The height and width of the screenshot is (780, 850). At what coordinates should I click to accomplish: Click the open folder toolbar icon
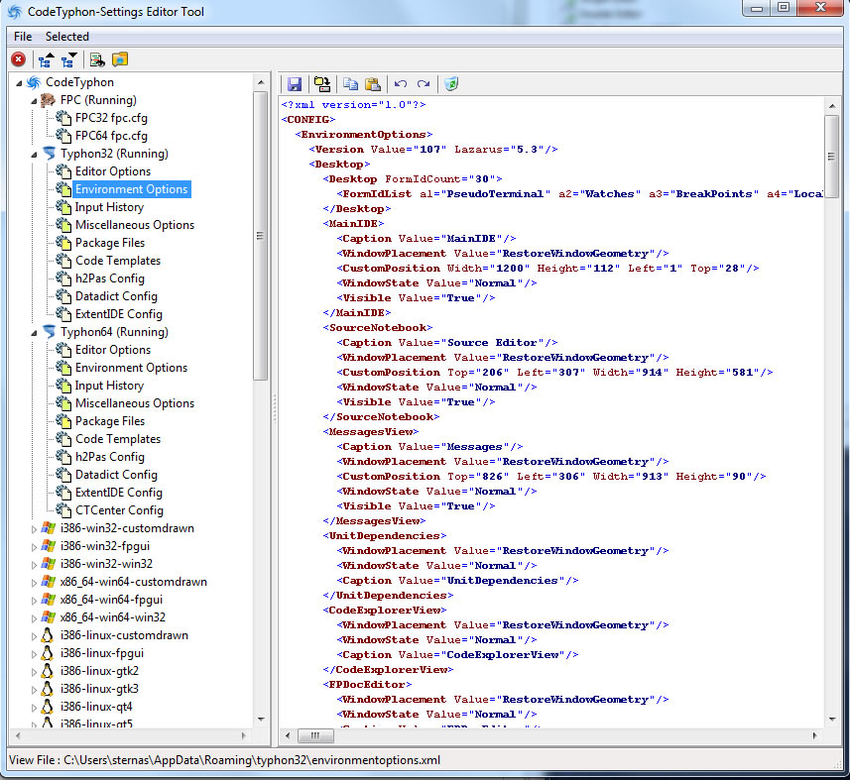pos(120,59)
